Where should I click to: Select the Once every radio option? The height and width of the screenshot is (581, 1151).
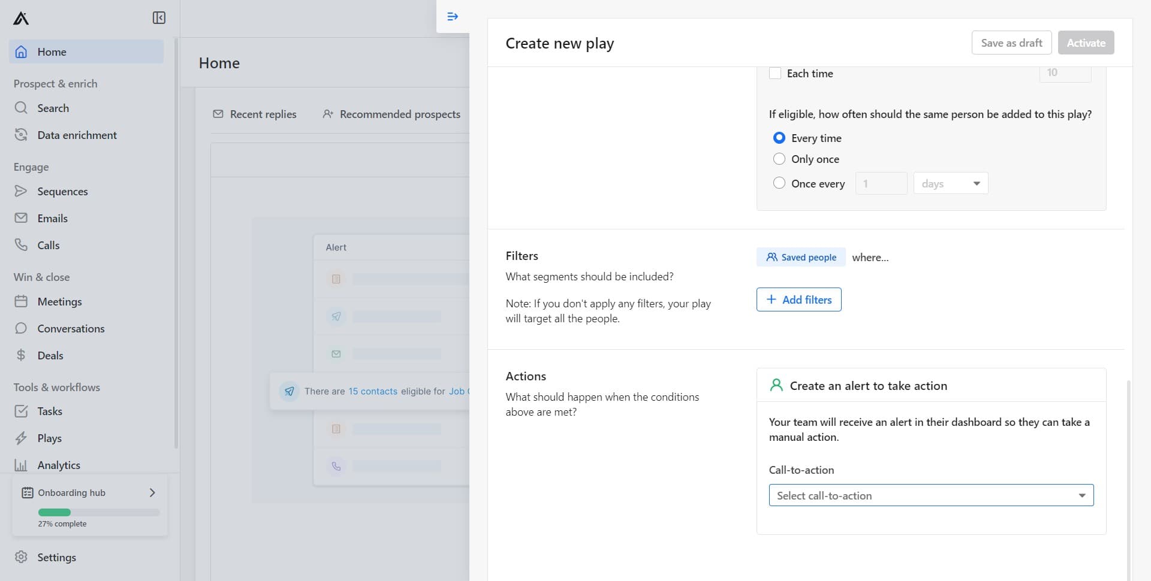coord(779,183)
